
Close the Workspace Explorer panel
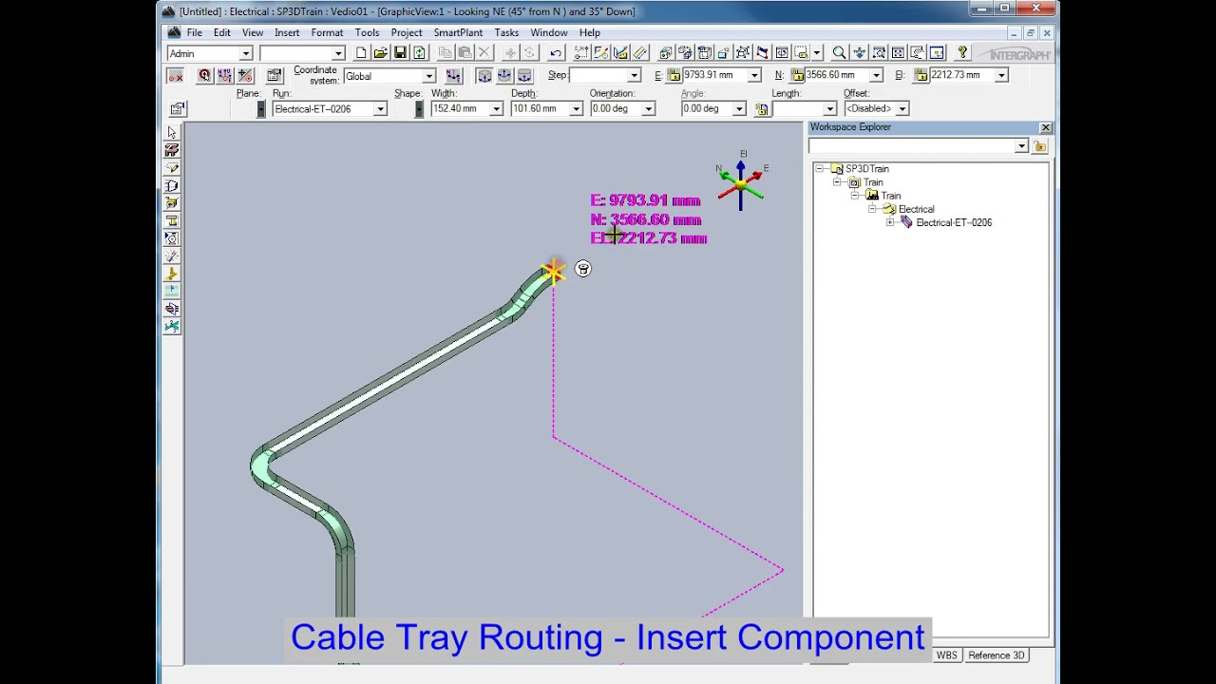[x=1045, y=127]
